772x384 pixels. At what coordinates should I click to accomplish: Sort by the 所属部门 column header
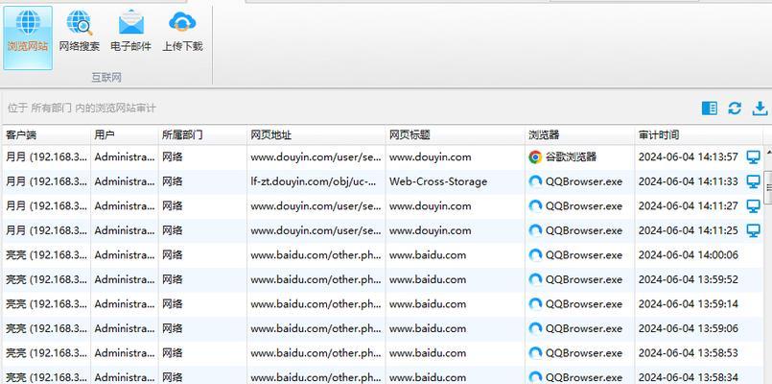tap(203, 135)
